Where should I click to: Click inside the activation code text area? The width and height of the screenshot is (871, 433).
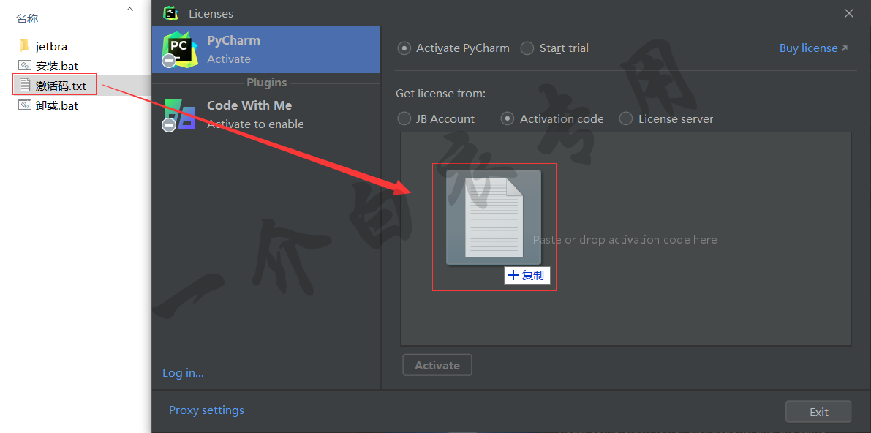coord(625,239)
